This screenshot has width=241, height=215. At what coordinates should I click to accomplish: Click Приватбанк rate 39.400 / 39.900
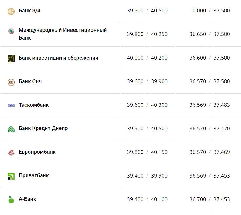click(x=147, y=176)
